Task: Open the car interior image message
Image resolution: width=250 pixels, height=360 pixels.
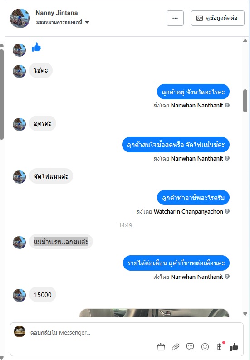Action: (x=154, y=313)
